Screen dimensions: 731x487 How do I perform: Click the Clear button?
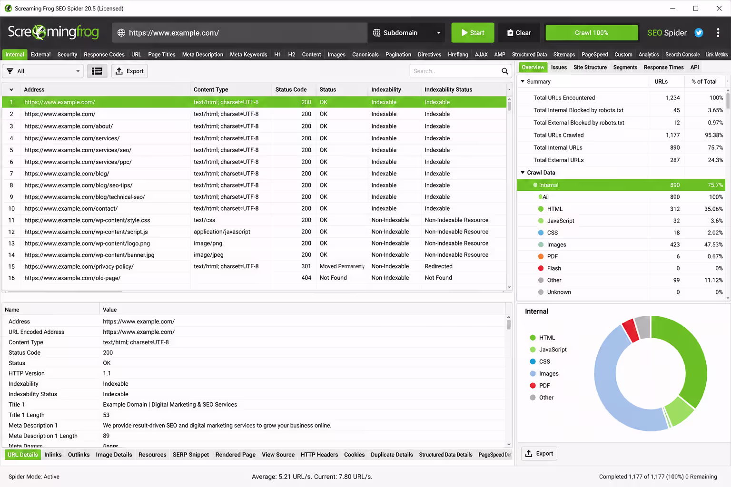coord(519,33)
